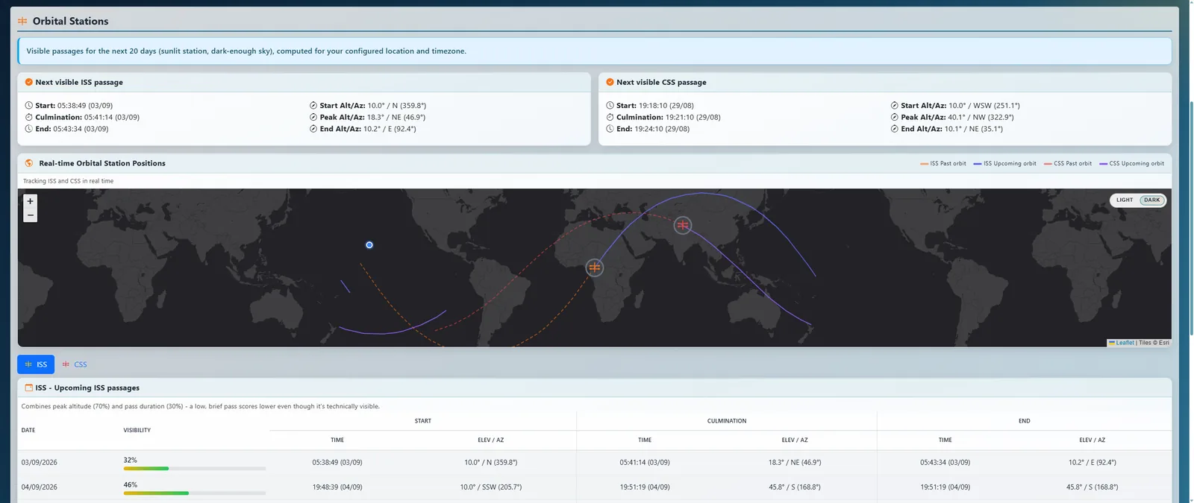Click the clock icon next to End 19:24:10
Screen dimensions: 1194x503
(x=610, y=129)
